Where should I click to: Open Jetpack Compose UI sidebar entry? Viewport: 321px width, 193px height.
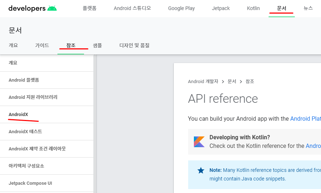point(47,183)
